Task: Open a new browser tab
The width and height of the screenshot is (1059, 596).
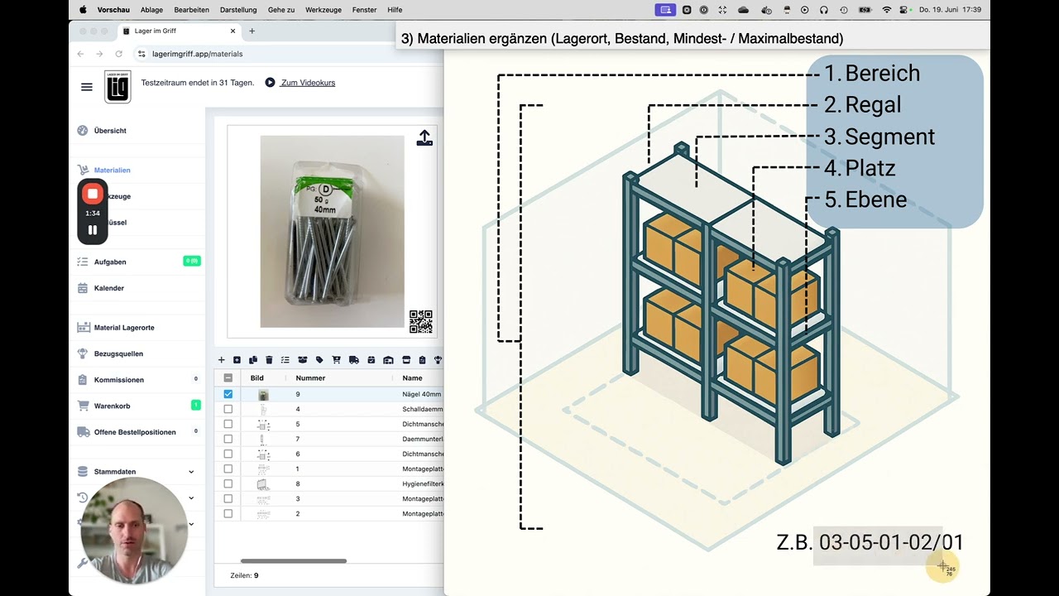Action: click(252, 31)
